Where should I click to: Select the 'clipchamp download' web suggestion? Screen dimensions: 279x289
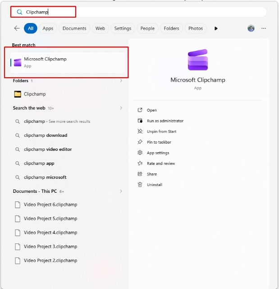click(68, 135)
